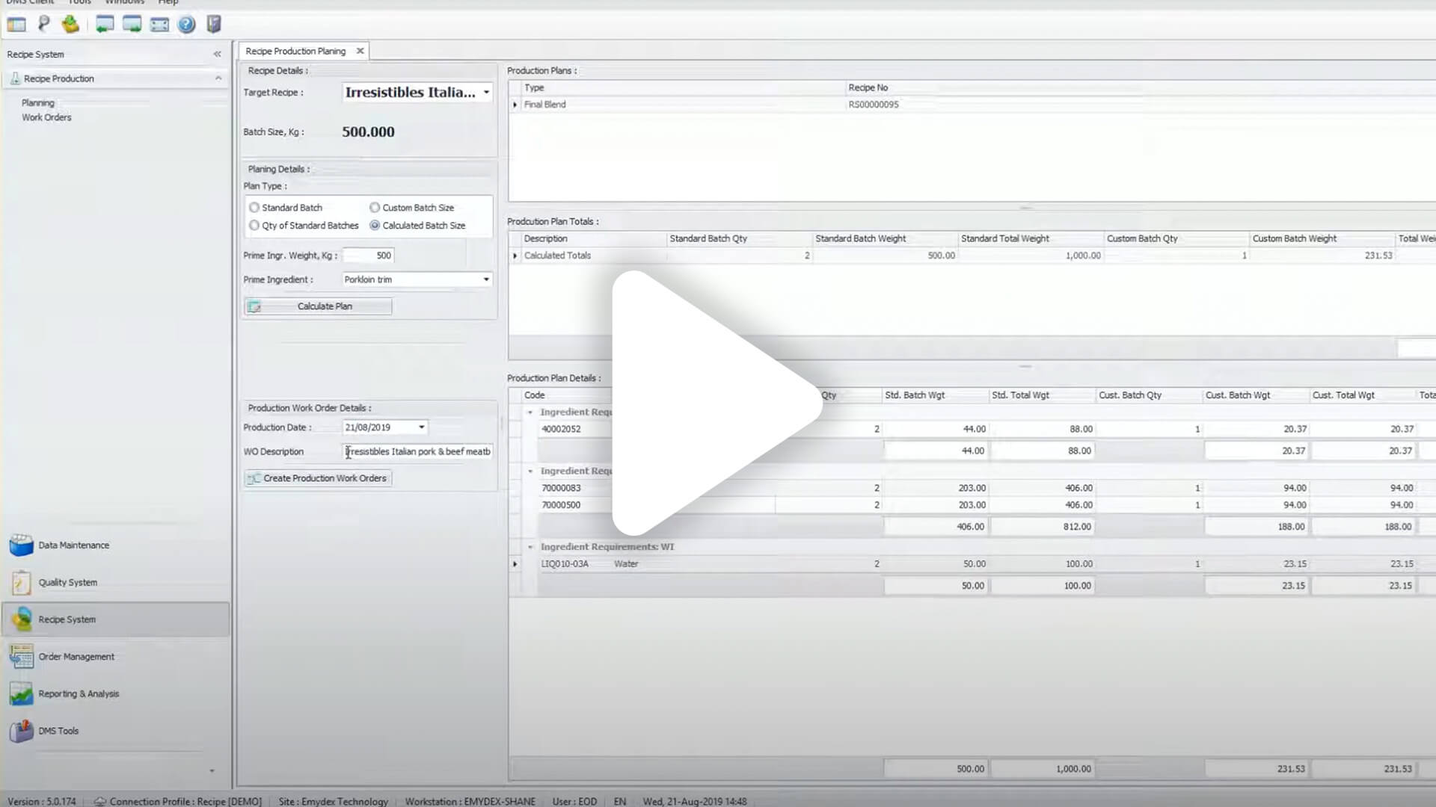The width and height of the screenshot is (1436, 807).
Task: Open the Target Recipe dropdown
Action: [486, 93]
